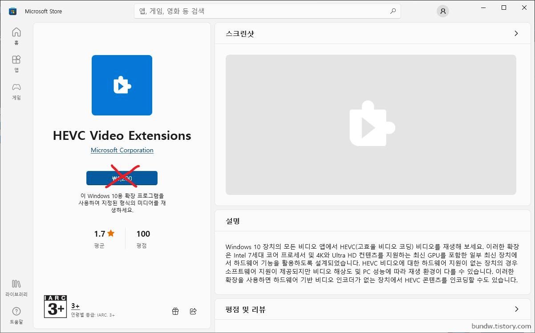Open the Library in sidebar
The height and width of the screenshot is (333, 535).
pos(16,288)
